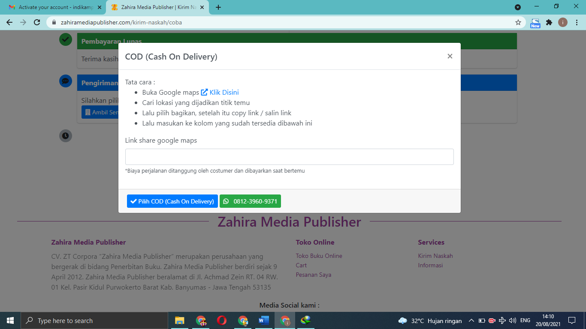Screen dimensions: 586x329
Task: Bookmark this page with the star icon
Action: click(518, 22)
